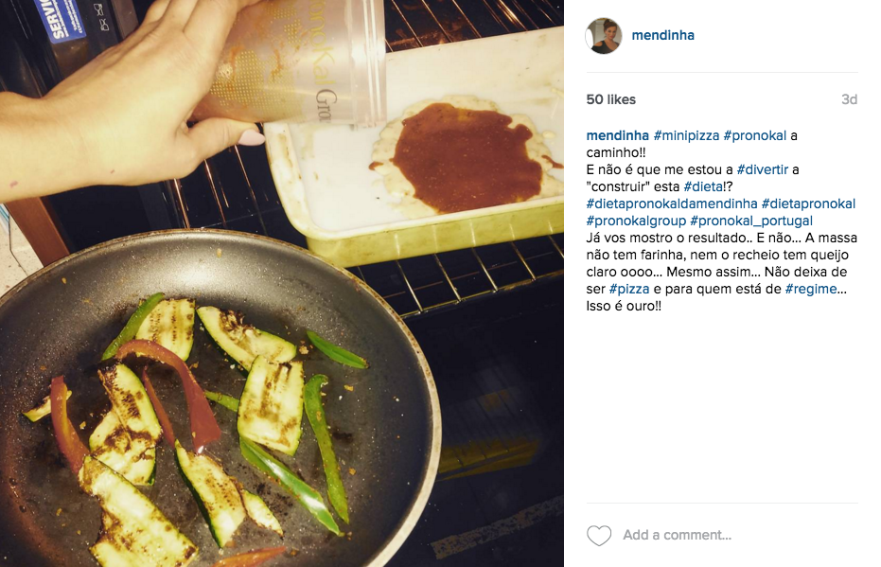Open the mendinha username at the top
The image size is (881, 567).
[663, 35]
